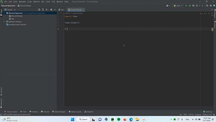Expand All in the Project panel
The width and height of the screenshot is (216, 122).
coord(43,10)
